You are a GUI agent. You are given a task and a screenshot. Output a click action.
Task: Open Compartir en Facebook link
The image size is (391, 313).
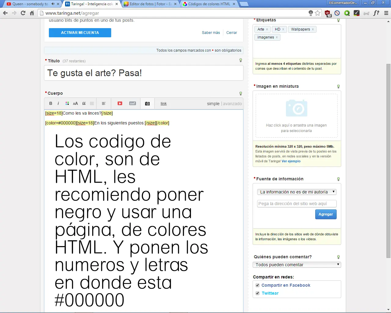coord(286,285)
